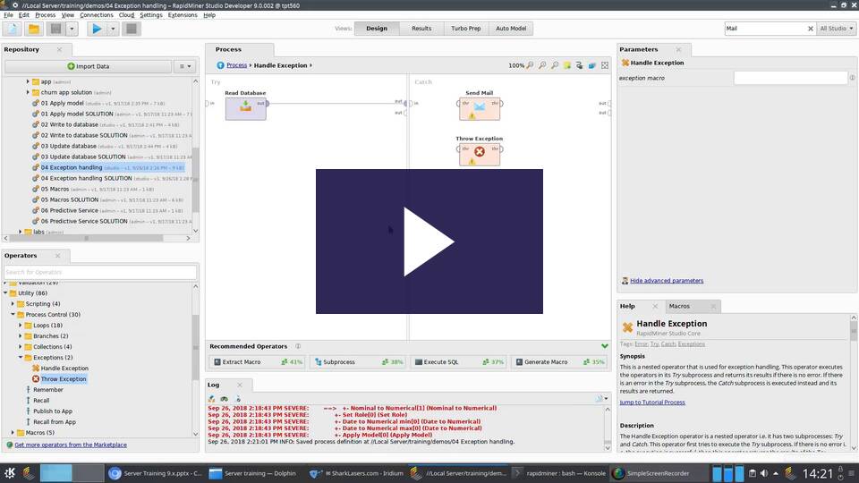Open the All Studio search scope dropdown
The image size is (859, 483).
point(837,29)
